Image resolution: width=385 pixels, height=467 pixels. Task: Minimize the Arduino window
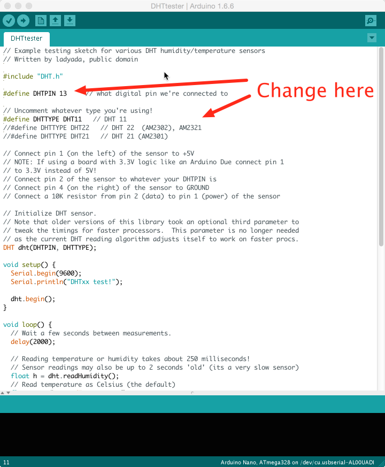tap(18, 6)
